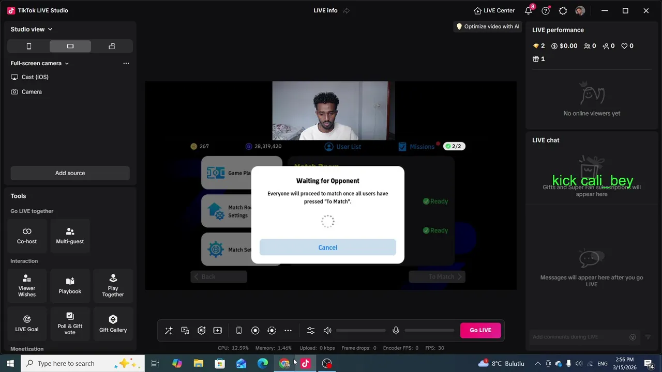
Task: Select the Camera source
Action: pos(70,92)
